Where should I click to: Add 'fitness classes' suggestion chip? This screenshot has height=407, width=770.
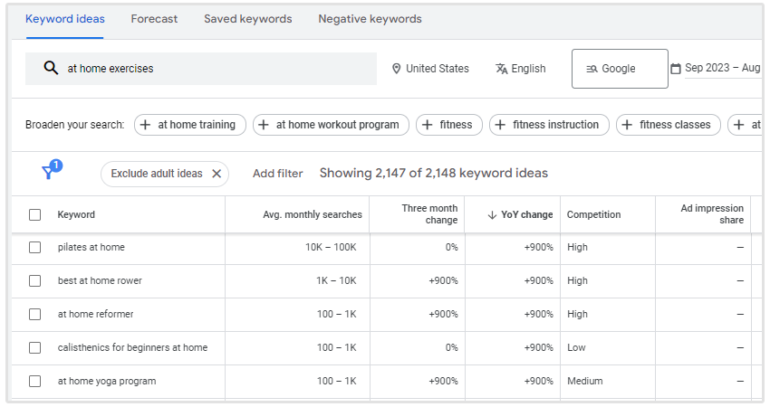click(669, 125)
